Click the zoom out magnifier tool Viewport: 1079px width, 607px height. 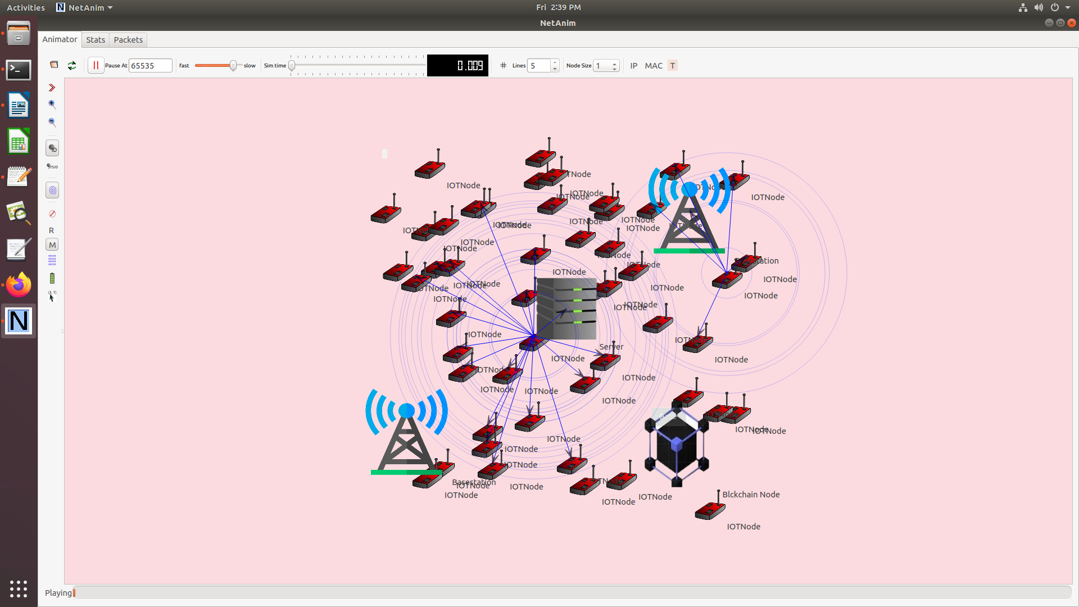coord(52,122)
